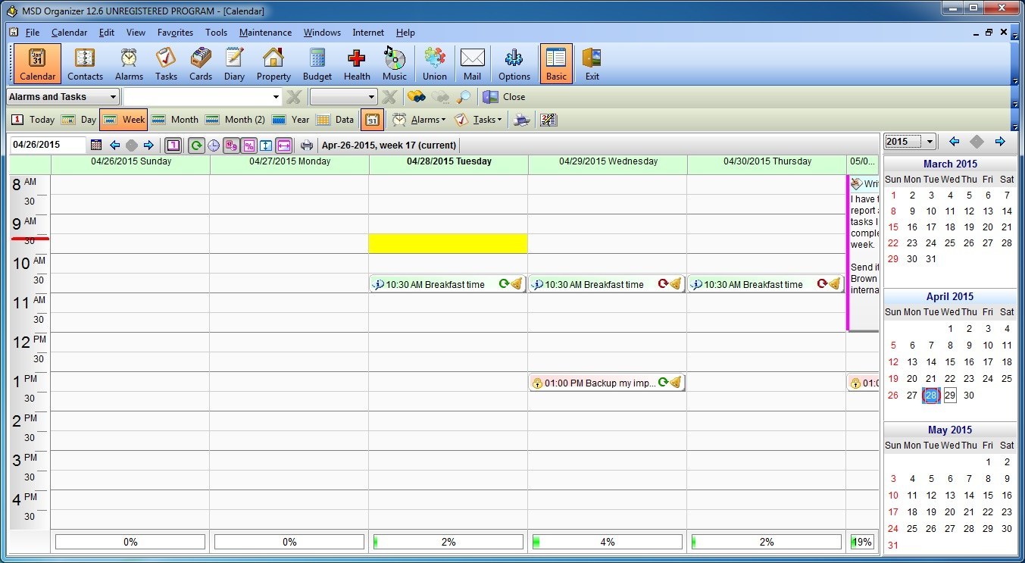Switch to Day view
The width and height of the screenshot is (1025, 563).
pyautogui.click(x=79, y=120)
